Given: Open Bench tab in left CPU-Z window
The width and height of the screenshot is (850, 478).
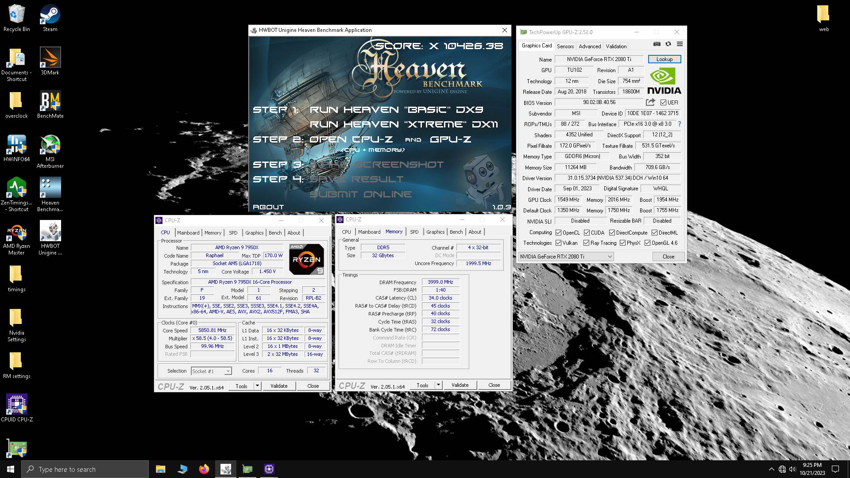Looking at the screenshot, I should 275,233.
